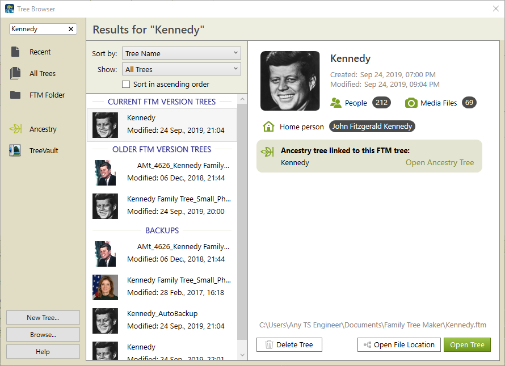The width and height of the screenshot is (505, 366).
Task: Open the Show All Trees dropdown
Action: click(182, 69)
